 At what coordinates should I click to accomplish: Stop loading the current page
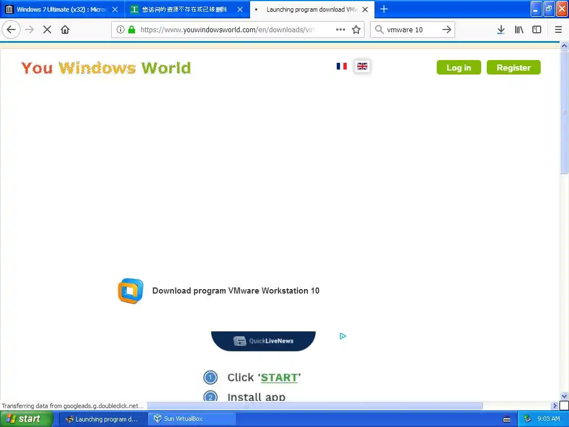(x=47, y=29)
